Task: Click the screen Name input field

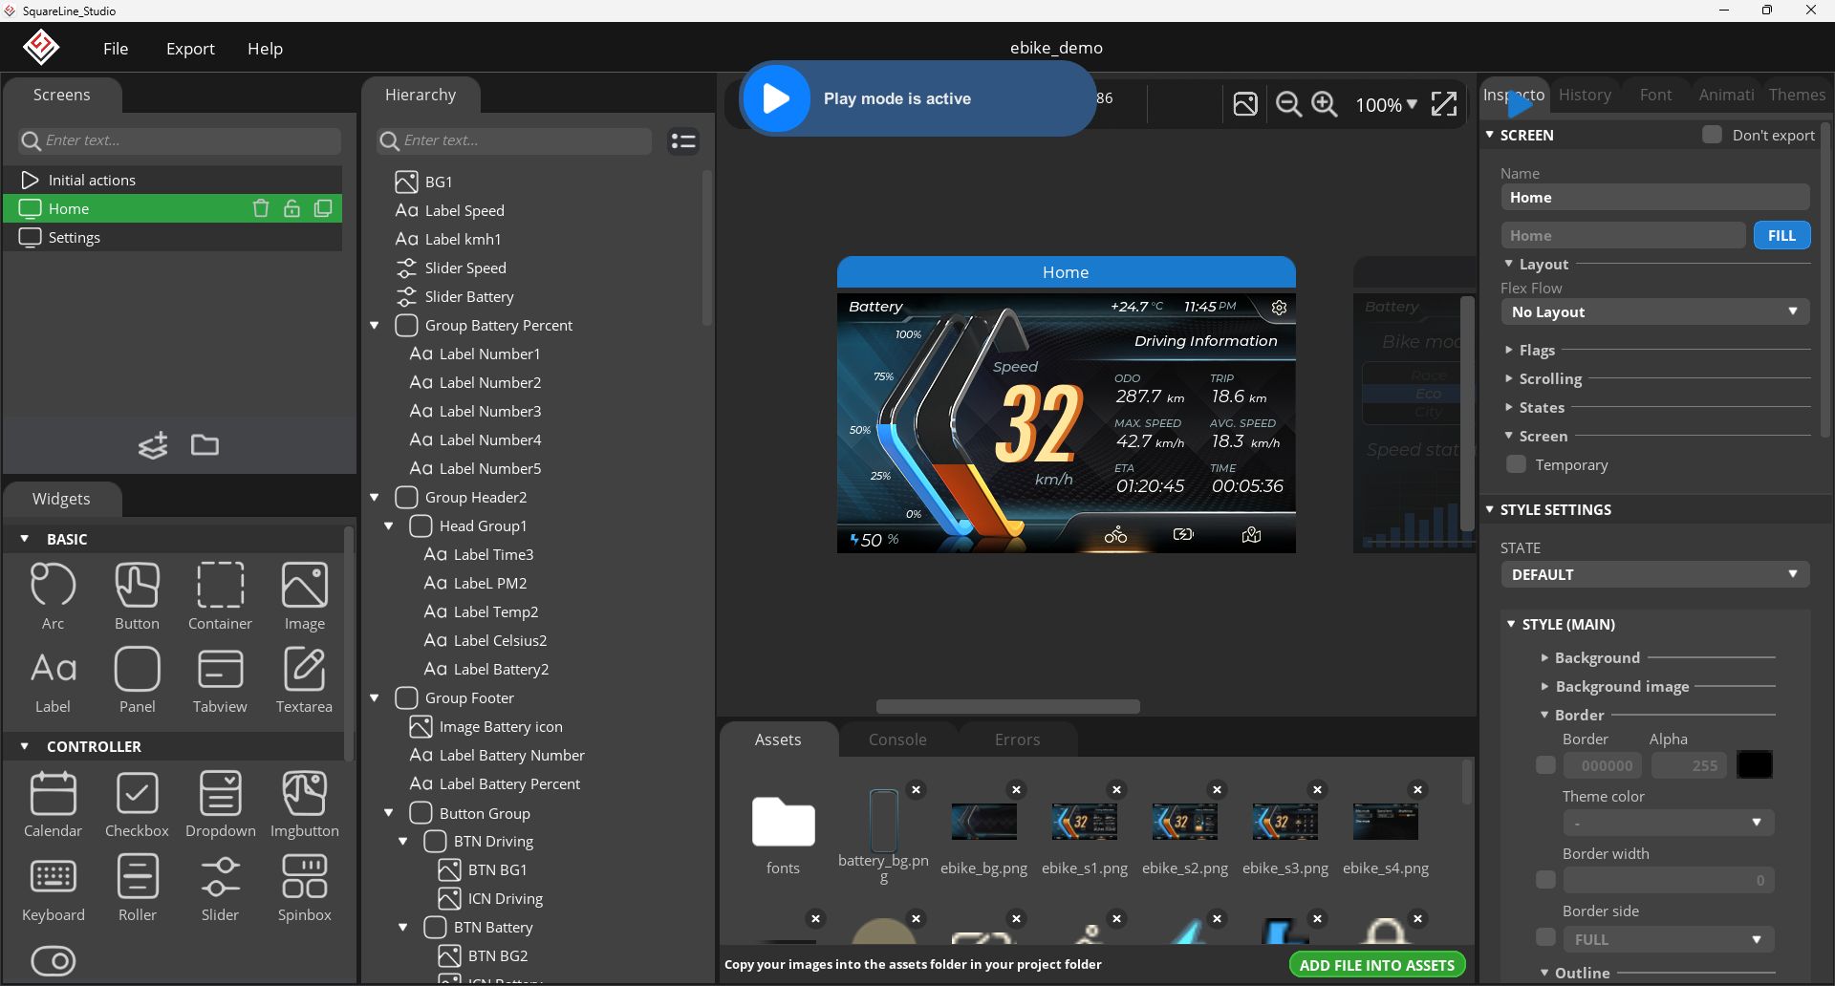Action: [1655, 197]
